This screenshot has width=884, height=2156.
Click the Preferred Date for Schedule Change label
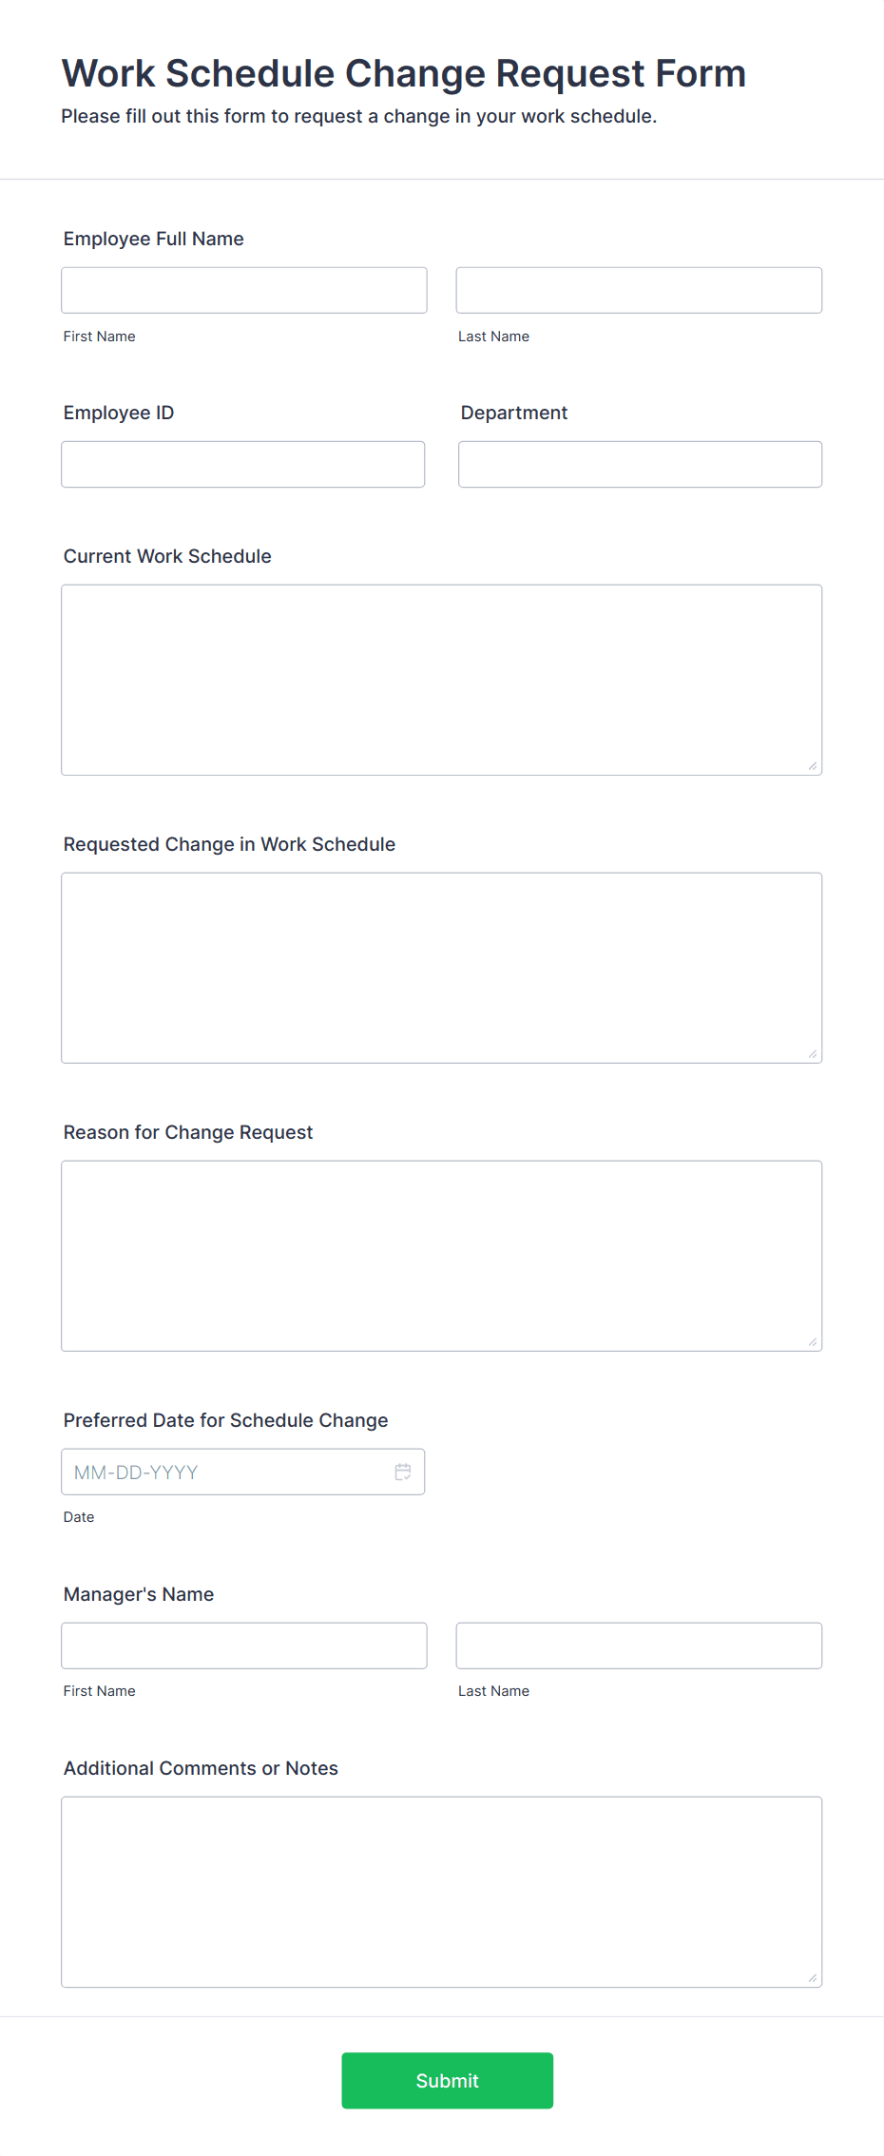225,1420
